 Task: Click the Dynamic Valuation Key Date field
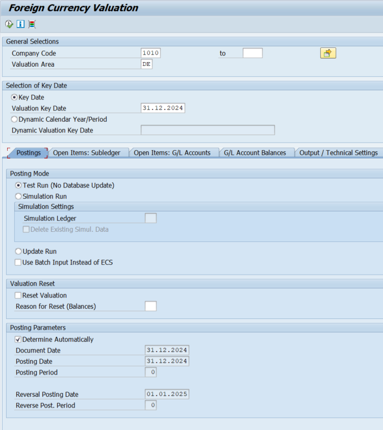click(208, 130)
